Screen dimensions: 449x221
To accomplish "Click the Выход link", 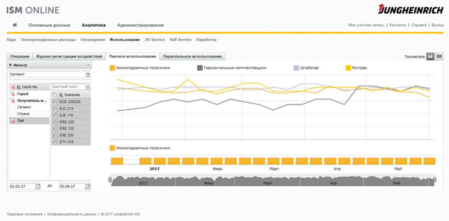I will [x=437, y=25].
